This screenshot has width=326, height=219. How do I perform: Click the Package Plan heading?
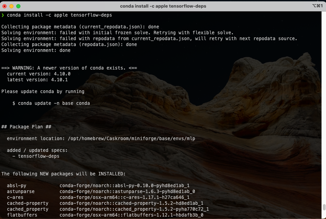coord(27,127)
